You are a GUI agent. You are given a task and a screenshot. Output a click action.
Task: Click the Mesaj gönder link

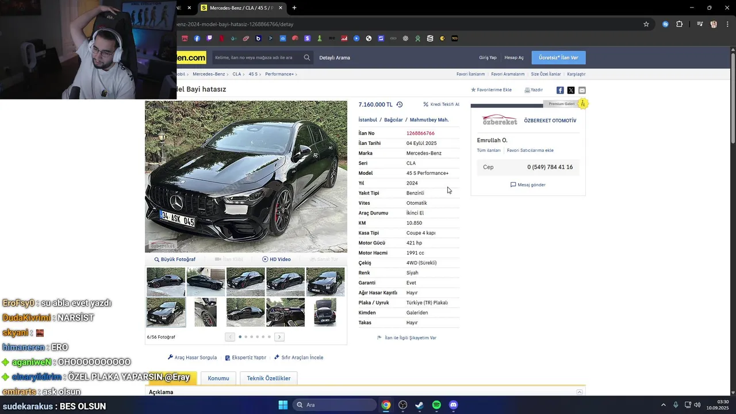pyautogui.click(x=528, y=185)
